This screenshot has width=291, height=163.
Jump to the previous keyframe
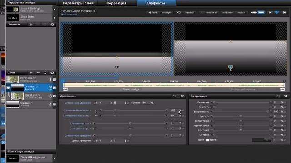click(270, 12)
